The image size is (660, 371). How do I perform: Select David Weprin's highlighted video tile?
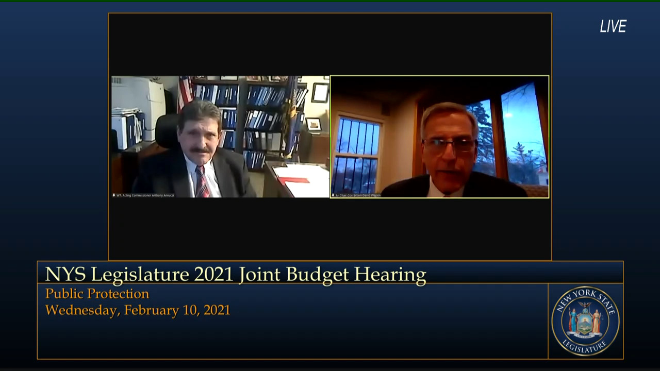(x=439, y=137)
